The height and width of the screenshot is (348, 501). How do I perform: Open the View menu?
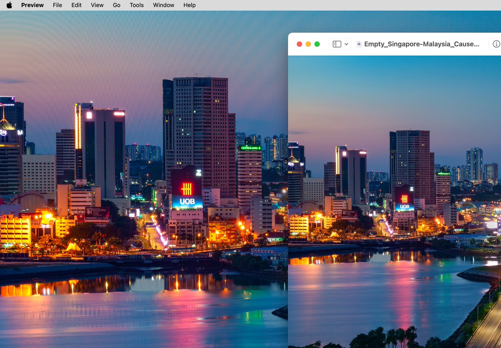[97, 5]
